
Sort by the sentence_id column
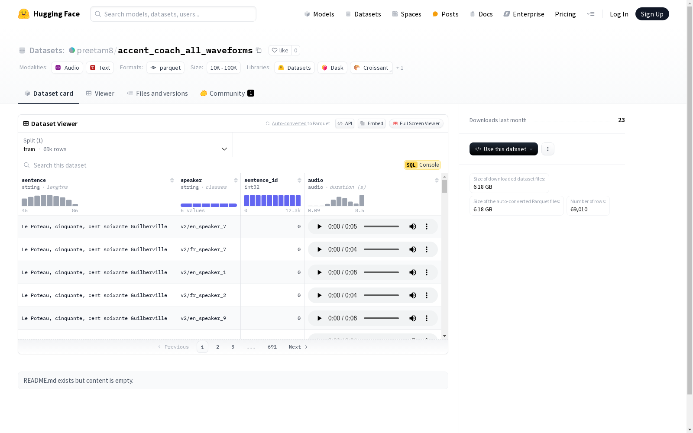click(299, 180)
